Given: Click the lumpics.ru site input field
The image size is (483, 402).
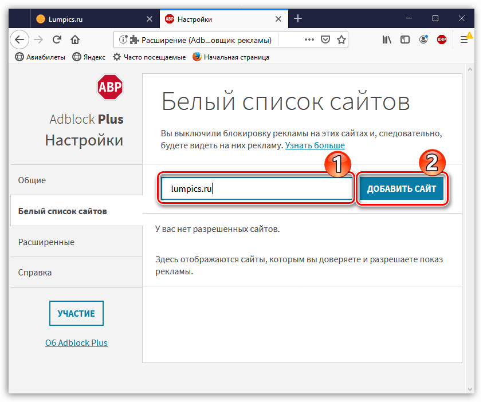Looking at the screenshot, I should [257, 188].
